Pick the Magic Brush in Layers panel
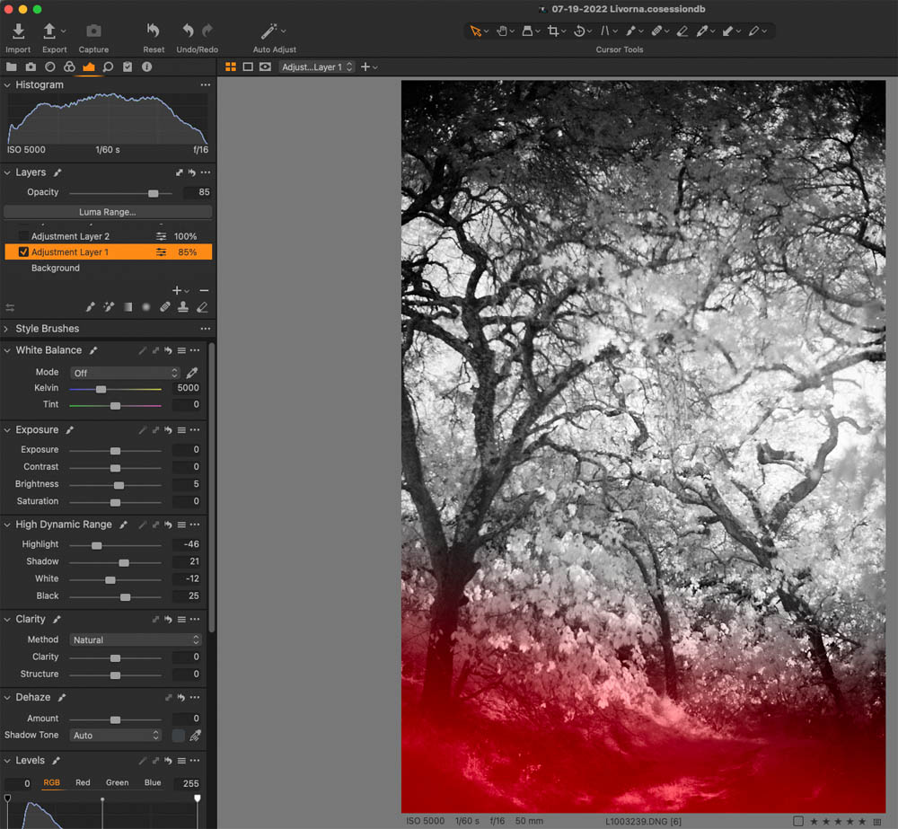 [109, 307]
